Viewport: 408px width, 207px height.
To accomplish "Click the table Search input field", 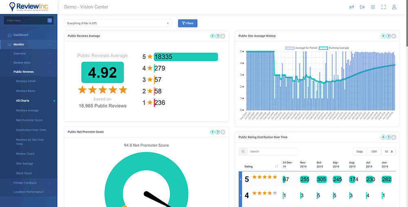I will click(x=273, y=152).
